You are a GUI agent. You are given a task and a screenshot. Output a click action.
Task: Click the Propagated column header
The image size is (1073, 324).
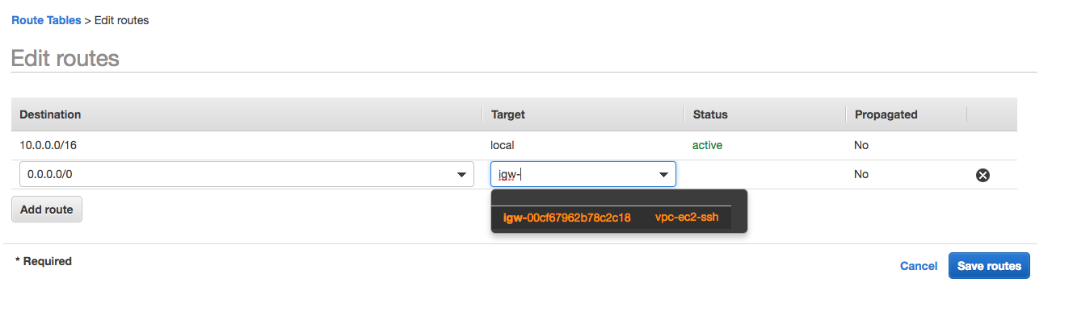[x=886, y=114]
